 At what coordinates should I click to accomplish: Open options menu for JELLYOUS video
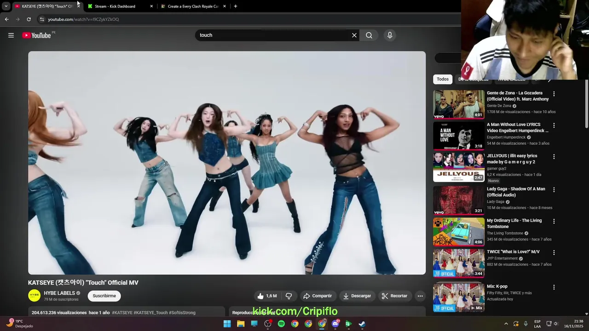[x=554, y=157]
